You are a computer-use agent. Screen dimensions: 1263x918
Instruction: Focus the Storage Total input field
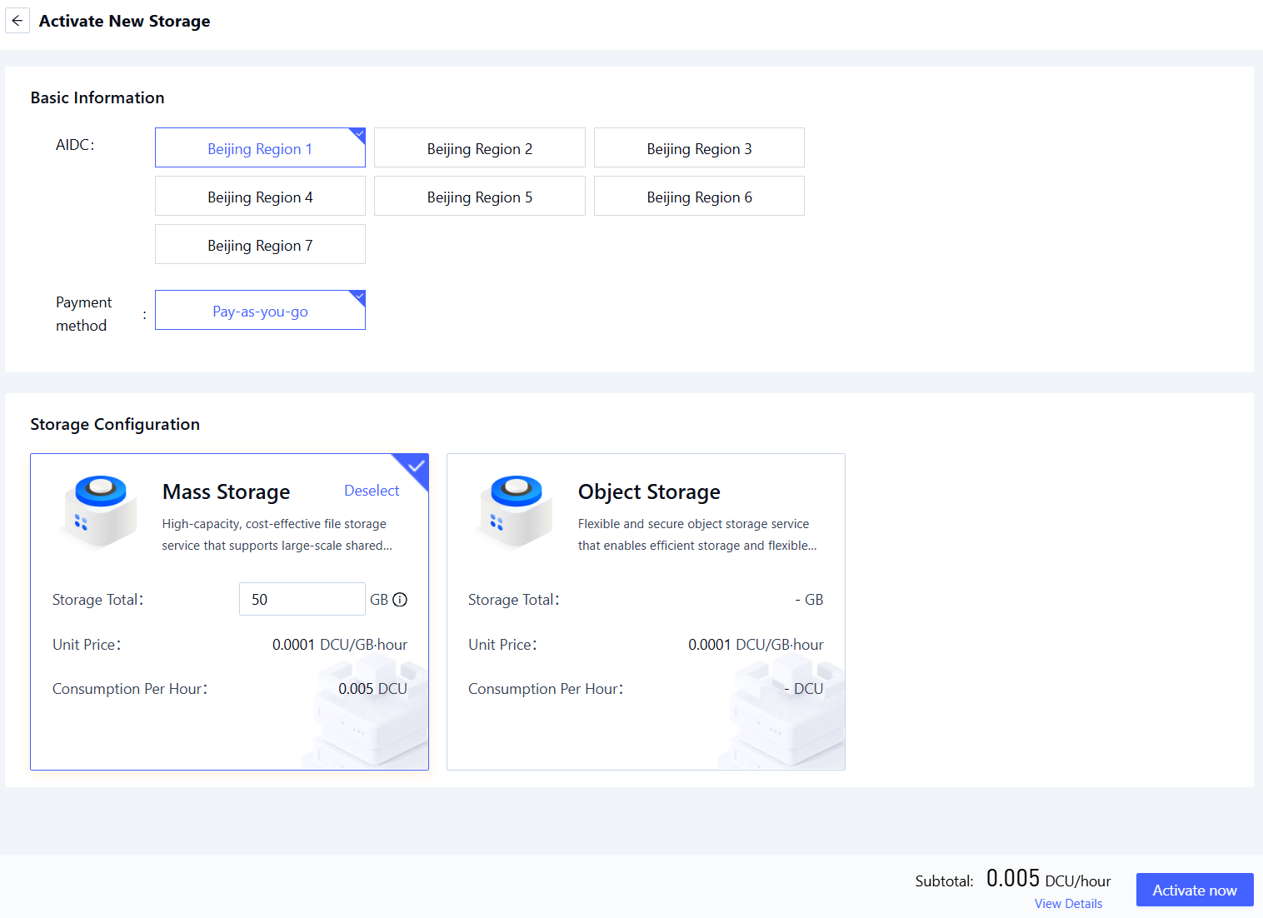click(x=302, y=600)
